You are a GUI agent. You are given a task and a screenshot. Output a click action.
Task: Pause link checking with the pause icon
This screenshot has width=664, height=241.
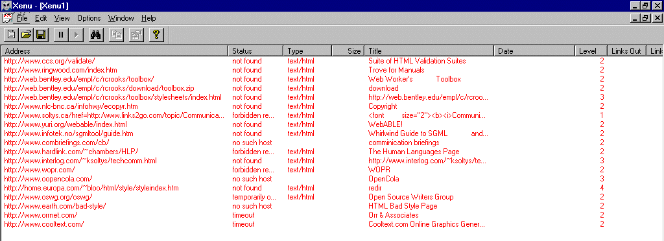61,35
